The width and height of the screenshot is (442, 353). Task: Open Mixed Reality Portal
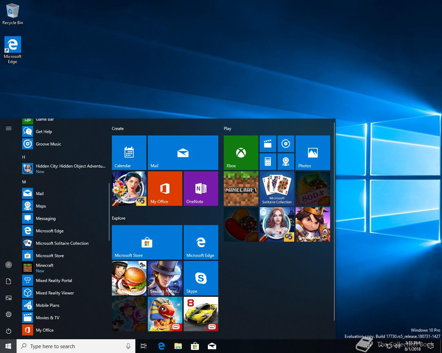[64, 280]
